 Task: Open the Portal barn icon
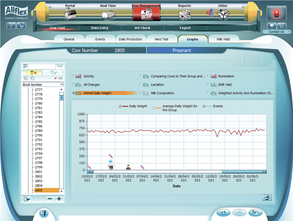[70, 14]
